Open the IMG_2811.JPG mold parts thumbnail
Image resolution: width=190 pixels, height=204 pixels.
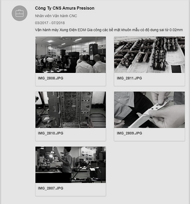click(x=149, y=55)
